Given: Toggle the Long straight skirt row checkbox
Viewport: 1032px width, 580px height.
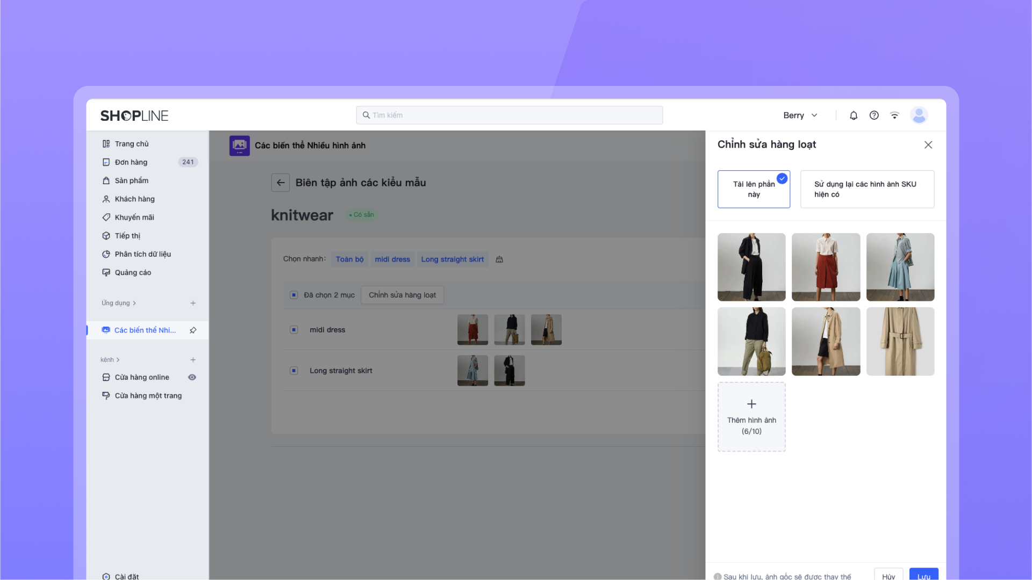Looking at the screenshot, I should pyautogui.click(x=294, y=371).
